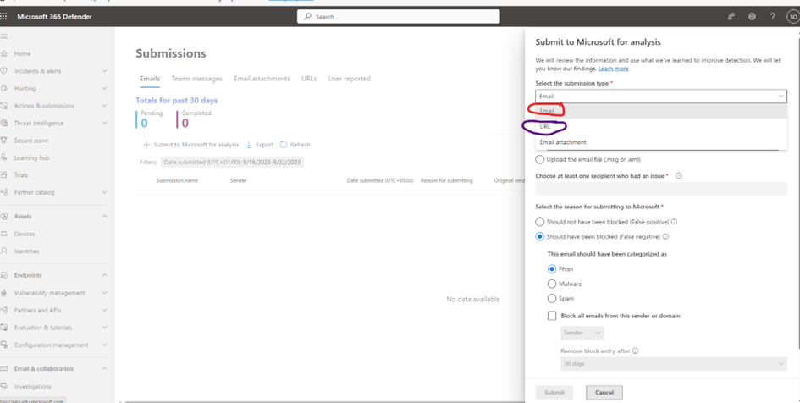Switch to the Teams messages tab
800x403 pixels.
[x=196, y=79]
